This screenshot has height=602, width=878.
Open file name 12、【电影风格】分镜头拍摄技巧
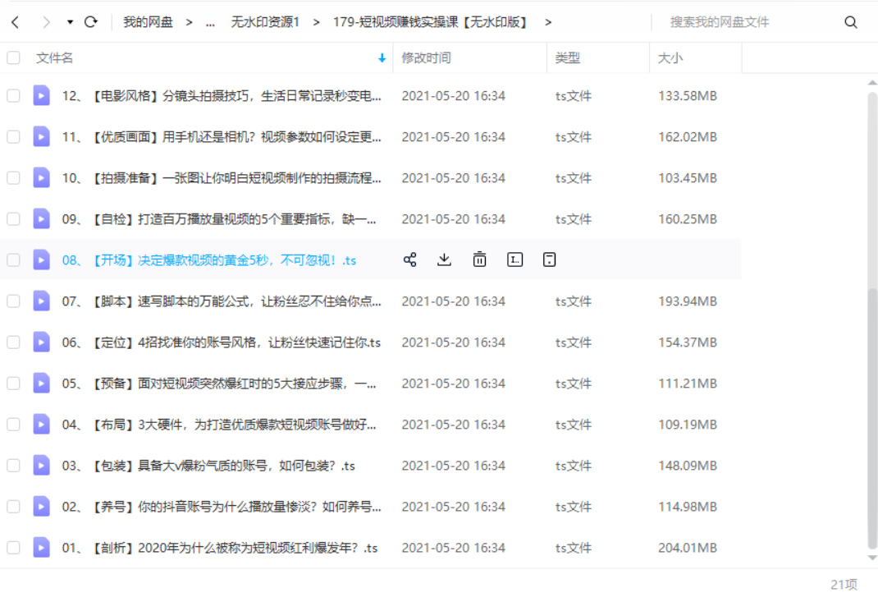tap(222, 96)
